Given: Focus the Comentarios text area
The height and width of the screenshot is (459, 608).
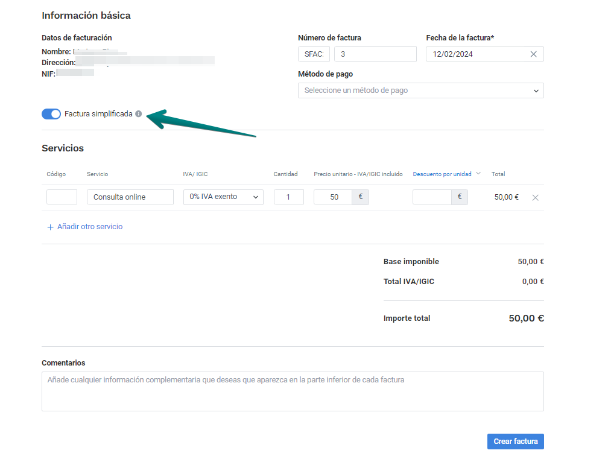Looking at the screenshot, I should pyautogui.click(x=293, y=391).
